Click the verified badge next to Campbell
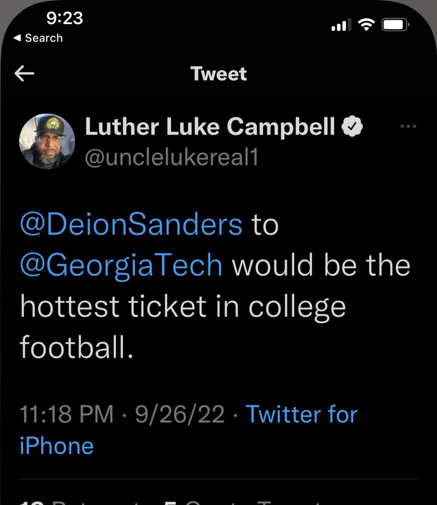 352,128
